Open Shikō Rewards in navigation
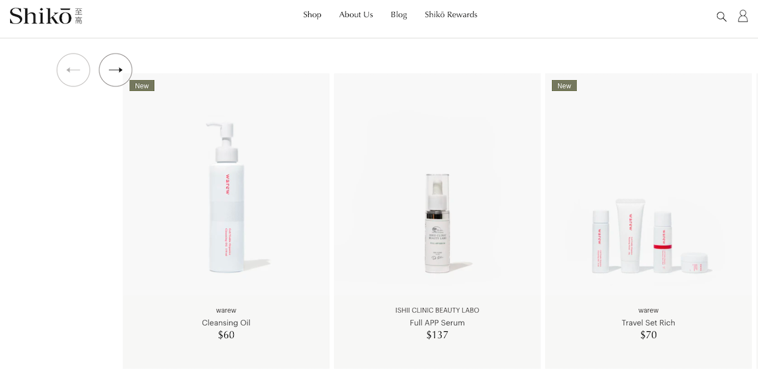This screenshot has height=376, width=758. [x=451, y=15]
